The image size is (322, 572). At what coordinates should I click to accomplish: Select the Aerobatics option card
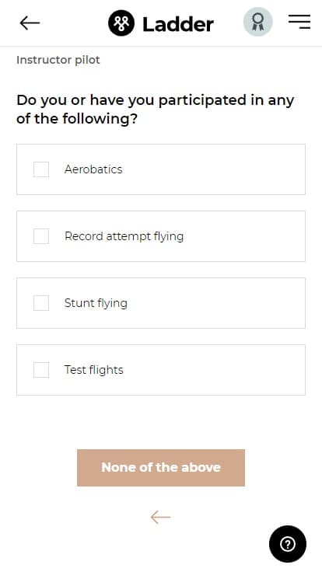pyautogui.click(x=161, y=169)
